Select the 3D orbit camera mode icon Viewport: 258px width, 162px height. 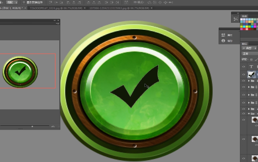(149, 2)
